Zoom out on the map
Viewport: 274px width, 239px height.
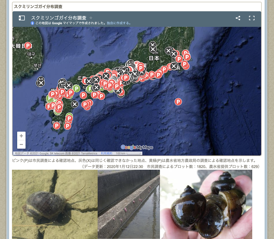coord(21,144)
